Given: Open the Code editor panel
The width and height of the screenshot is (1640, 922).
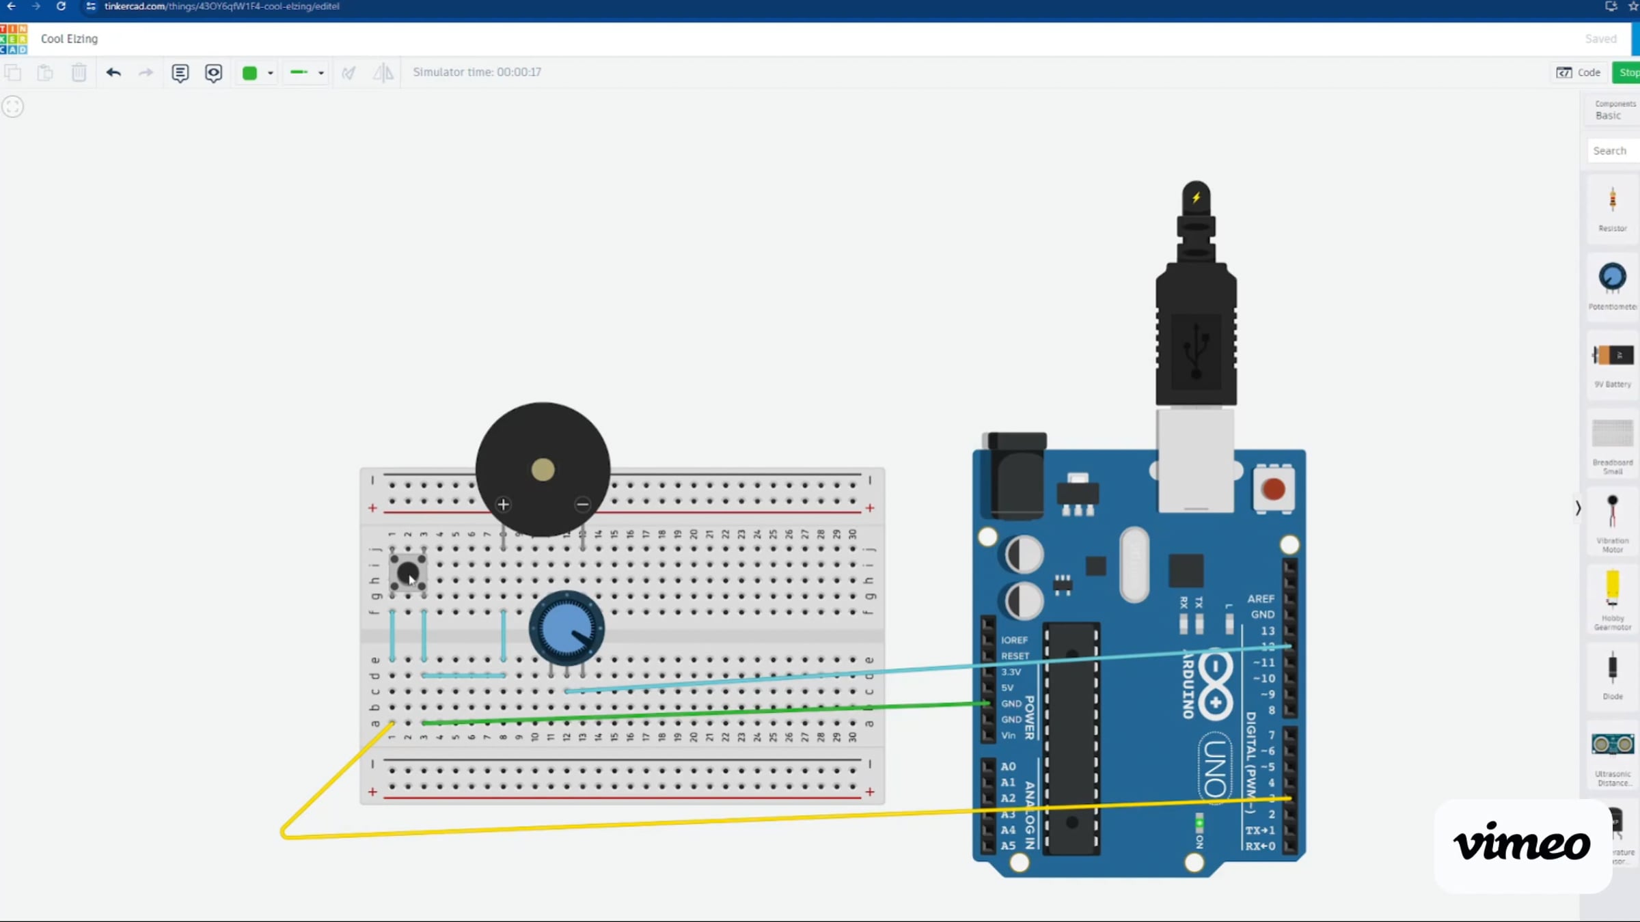Looking at the screenshot, I should (x=1578, y=72).
